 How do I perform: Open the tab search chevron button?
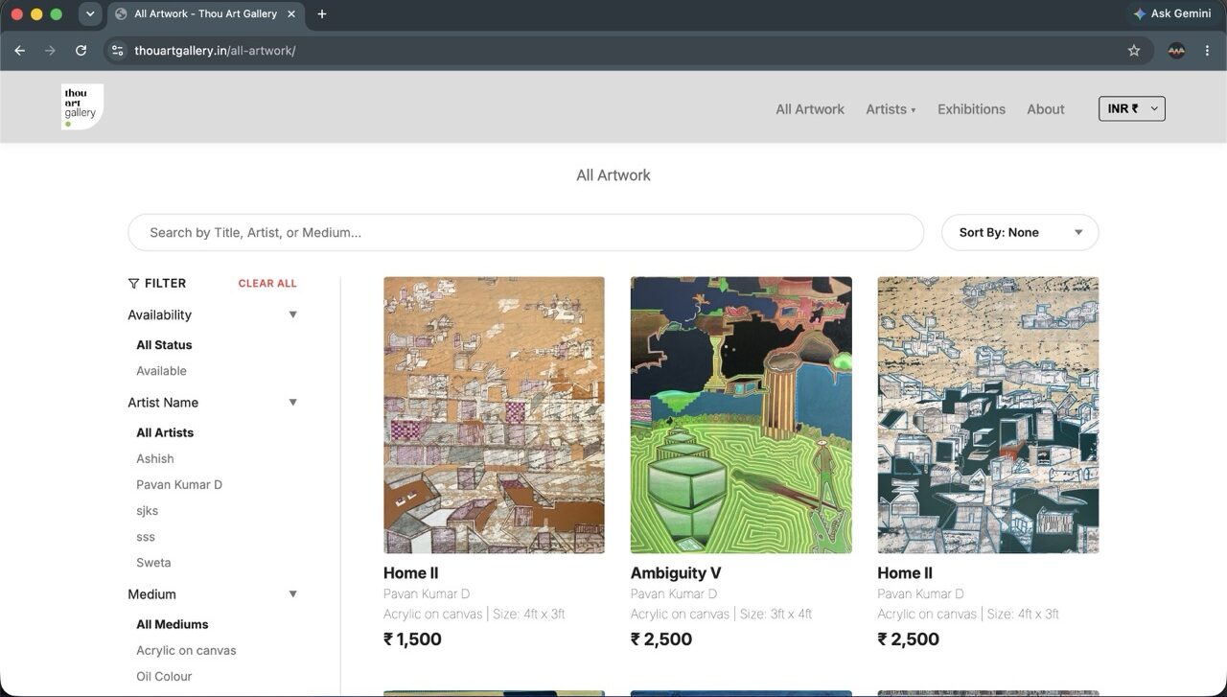tap(90, 14)
